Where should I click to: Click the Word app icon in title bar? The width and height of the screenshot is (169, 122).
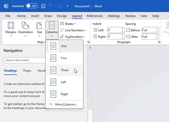(x=6, y=6)
